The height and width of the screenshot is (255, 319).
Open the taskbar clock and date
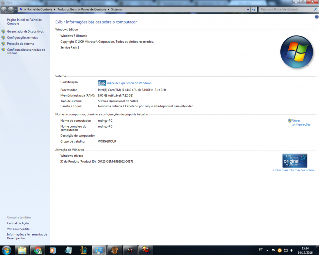[x=305, y=250]
